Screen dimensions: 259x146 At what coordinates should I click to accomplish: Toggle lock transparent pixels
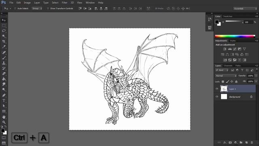(223, 82)
